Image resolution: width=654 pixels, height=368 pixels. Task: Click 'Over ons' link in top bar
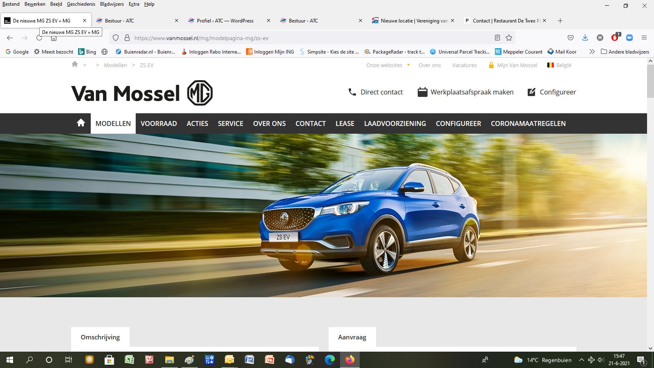(430, 65)
